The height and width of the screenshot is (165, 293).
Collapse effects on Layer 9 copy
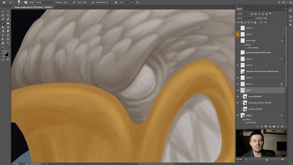[x=284, y=41]
